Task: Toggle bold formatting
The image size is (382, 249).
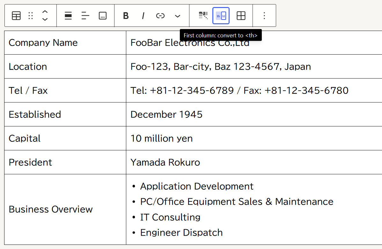Action: [x=126, y=16]
